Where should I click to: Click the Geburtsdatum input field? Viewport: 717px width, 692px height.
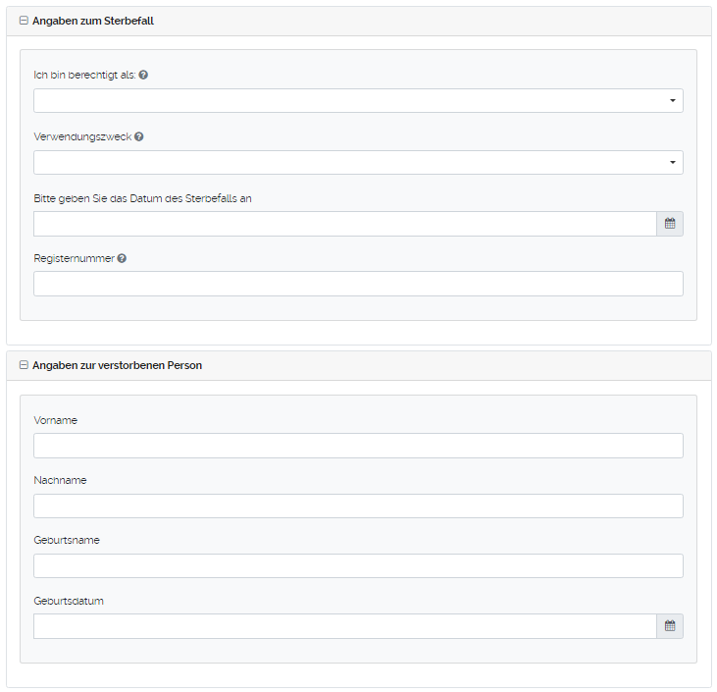344,626
